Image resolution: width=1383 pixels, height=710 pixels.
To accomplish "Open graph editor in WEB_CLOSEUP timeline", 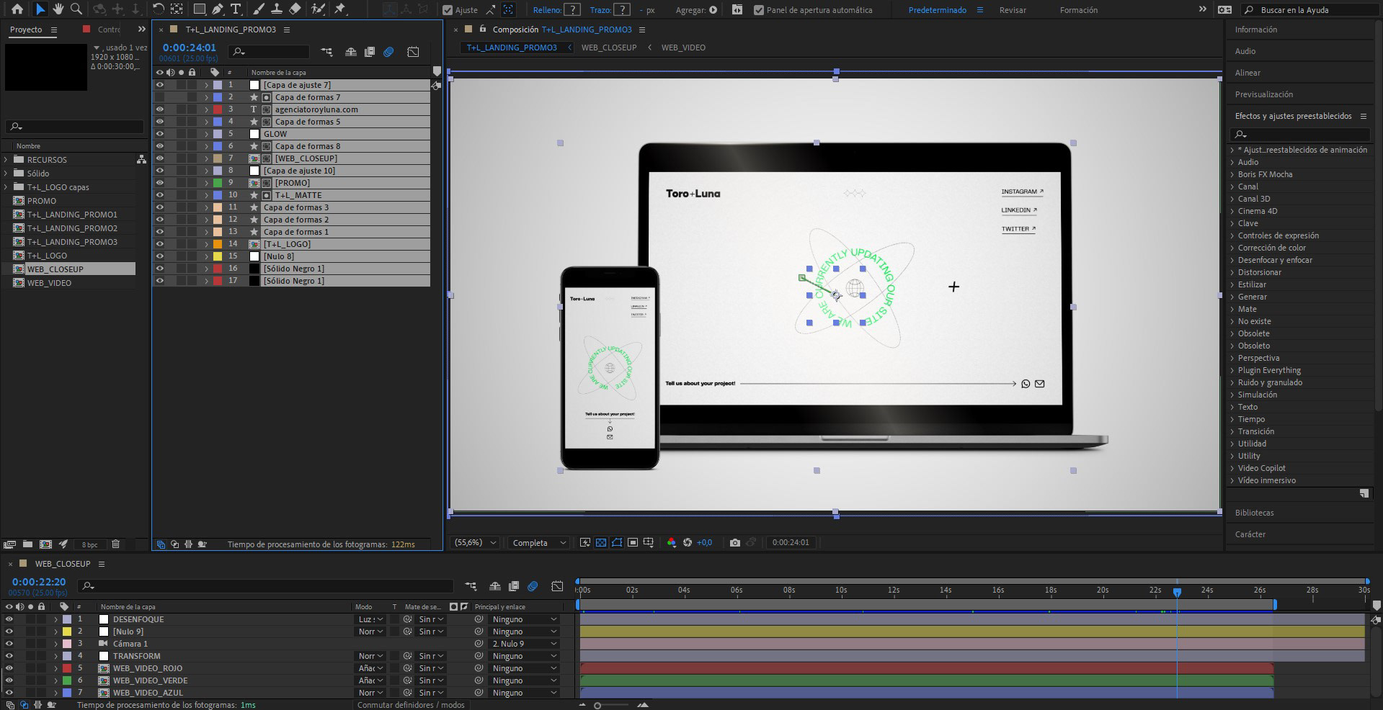I will pos(557,586).
